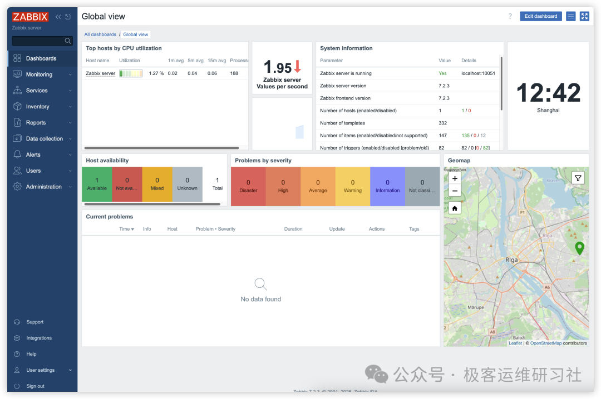601x399 pixels.
Task: Open Administration menu item
Action: pos(42,187)
